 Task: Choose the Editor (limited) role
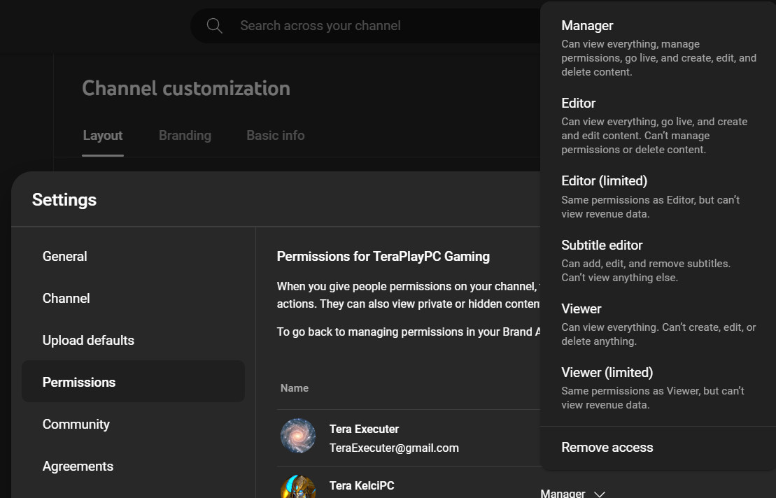pyautogui.click(x=658, y=197)
